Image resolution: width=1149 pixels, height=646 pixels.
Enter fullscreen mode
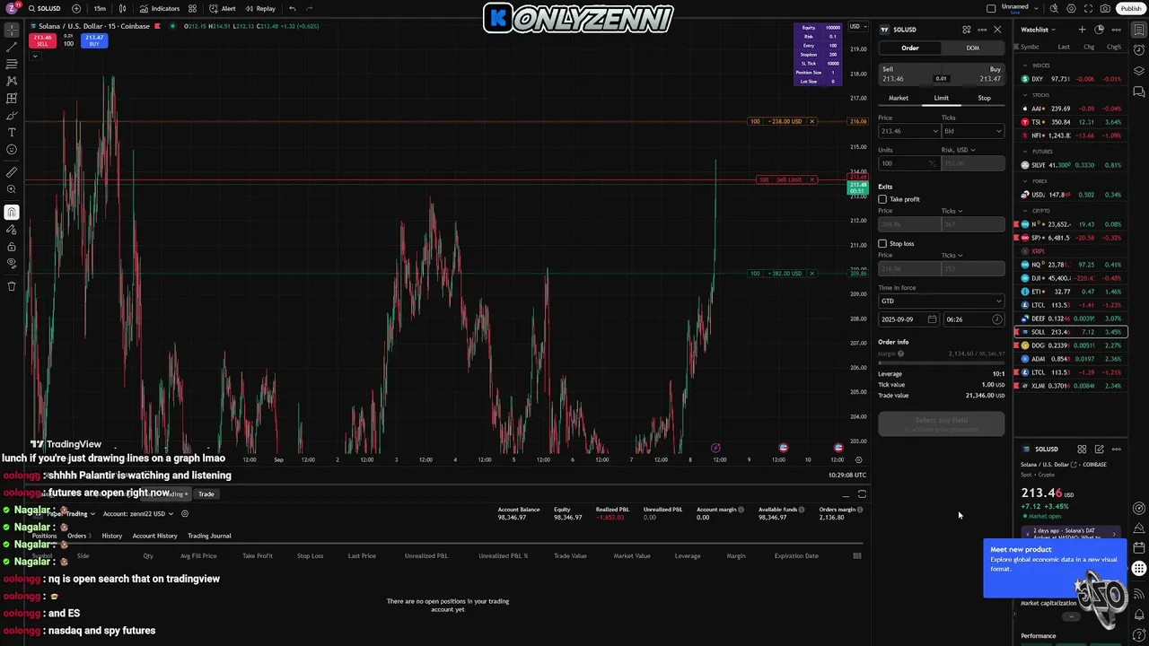(1089, 8)
